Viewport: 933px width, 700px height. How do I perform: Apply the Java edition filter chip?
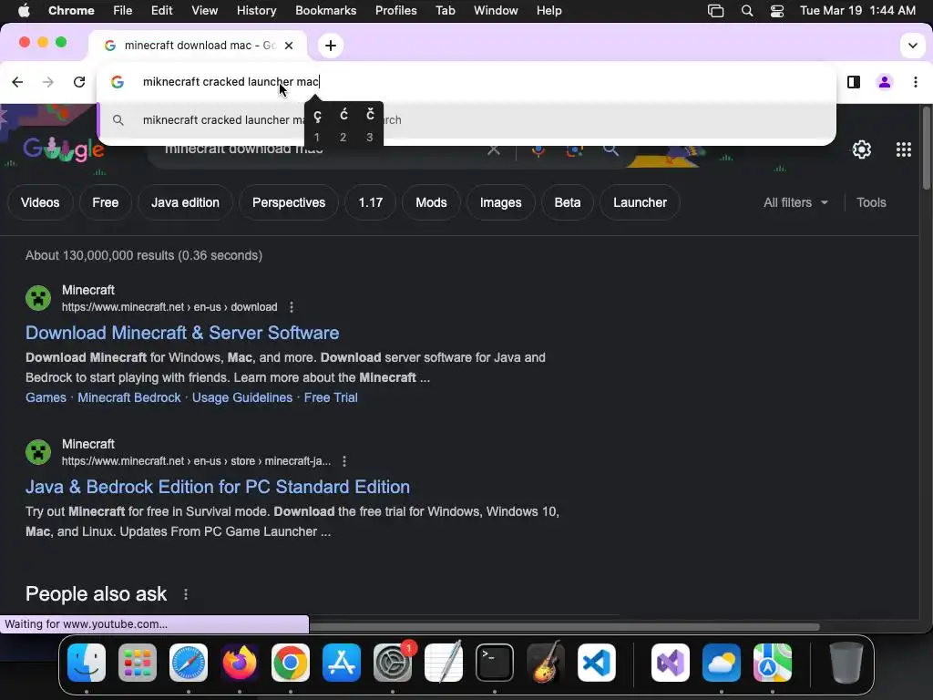[x=185, y=203]
